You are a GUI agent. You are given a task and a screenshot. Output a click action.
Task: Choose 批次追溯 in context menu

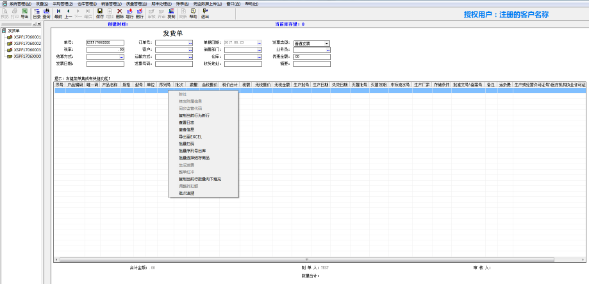[203, 193]
